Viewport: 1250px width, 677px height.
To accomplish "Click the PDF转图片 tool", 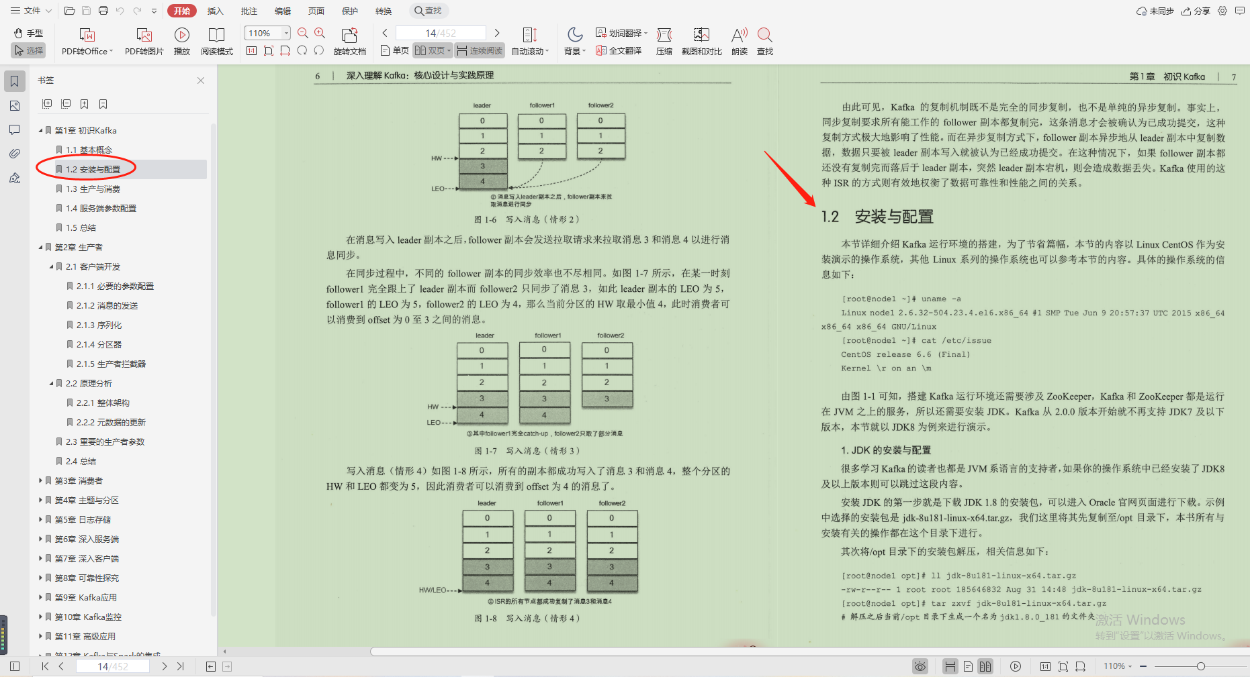I will click(x=144, y=42).
